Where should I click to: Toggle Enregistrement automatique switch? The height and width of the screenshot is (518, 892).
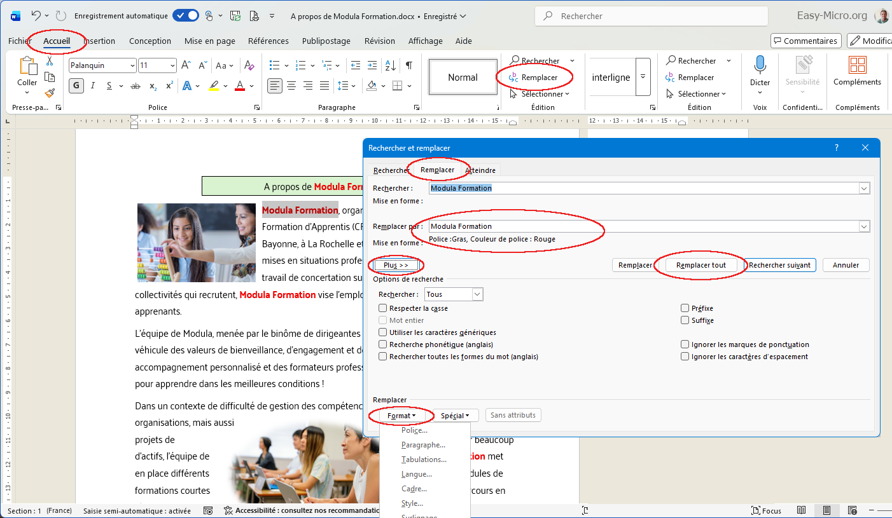coord(185,16)
